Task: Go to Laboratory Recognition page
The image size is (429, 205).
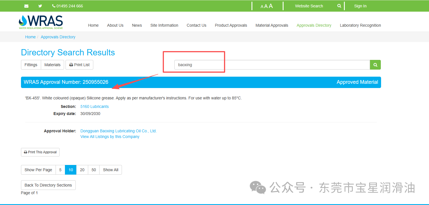Action: pyautogui.click(x=360, y=25)
